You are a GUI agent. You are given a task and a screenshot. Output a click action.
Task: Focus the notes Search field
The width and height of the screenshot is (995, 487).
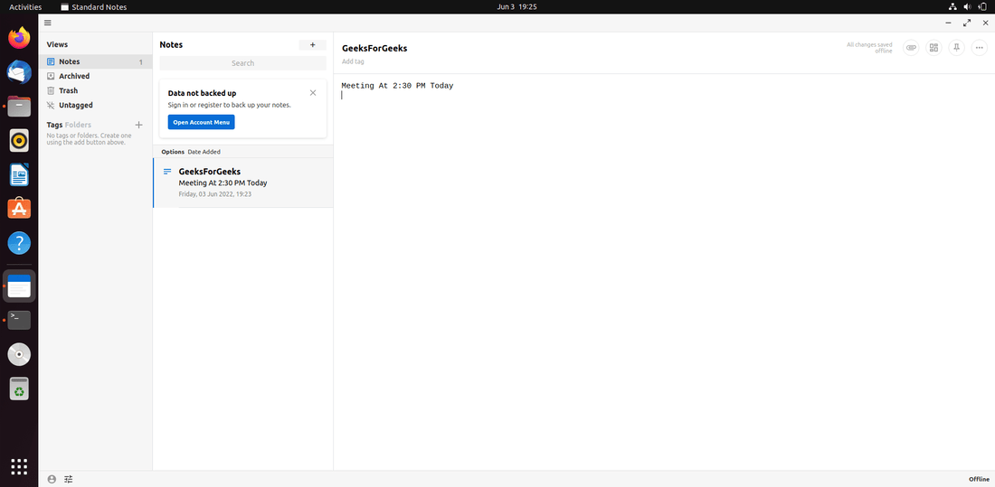pyautogui.click(x=242, y=63)
